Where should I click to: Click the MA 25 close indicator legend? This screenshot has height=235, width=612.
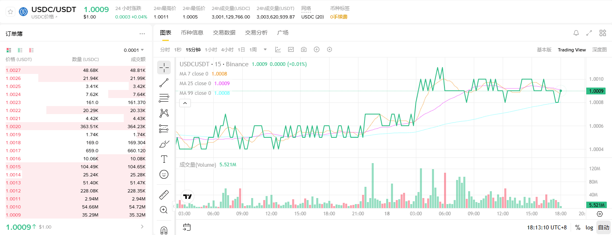coord(205,84)
